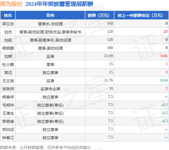Select the name cell 钟春江
Screen dimensions: 169x150
[x=8, y=138]
